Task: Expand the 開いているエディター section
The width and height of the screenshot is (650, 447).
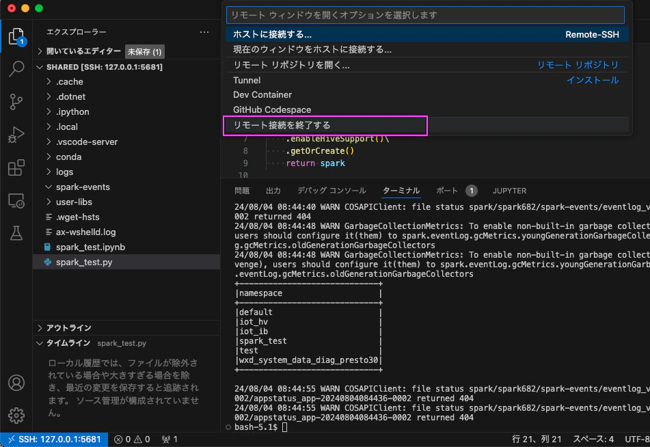Action: coord(126,51)
